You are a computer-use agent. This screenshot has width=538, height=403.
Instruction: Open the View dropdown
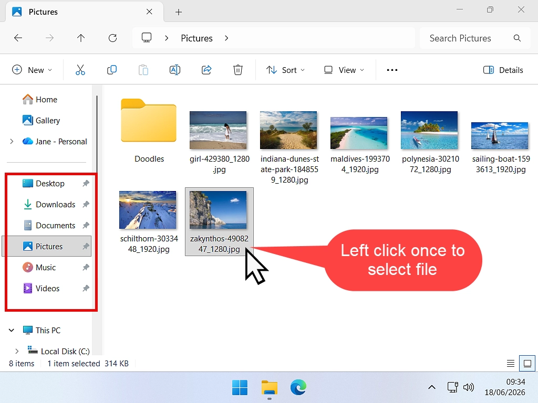coord(344,70)
